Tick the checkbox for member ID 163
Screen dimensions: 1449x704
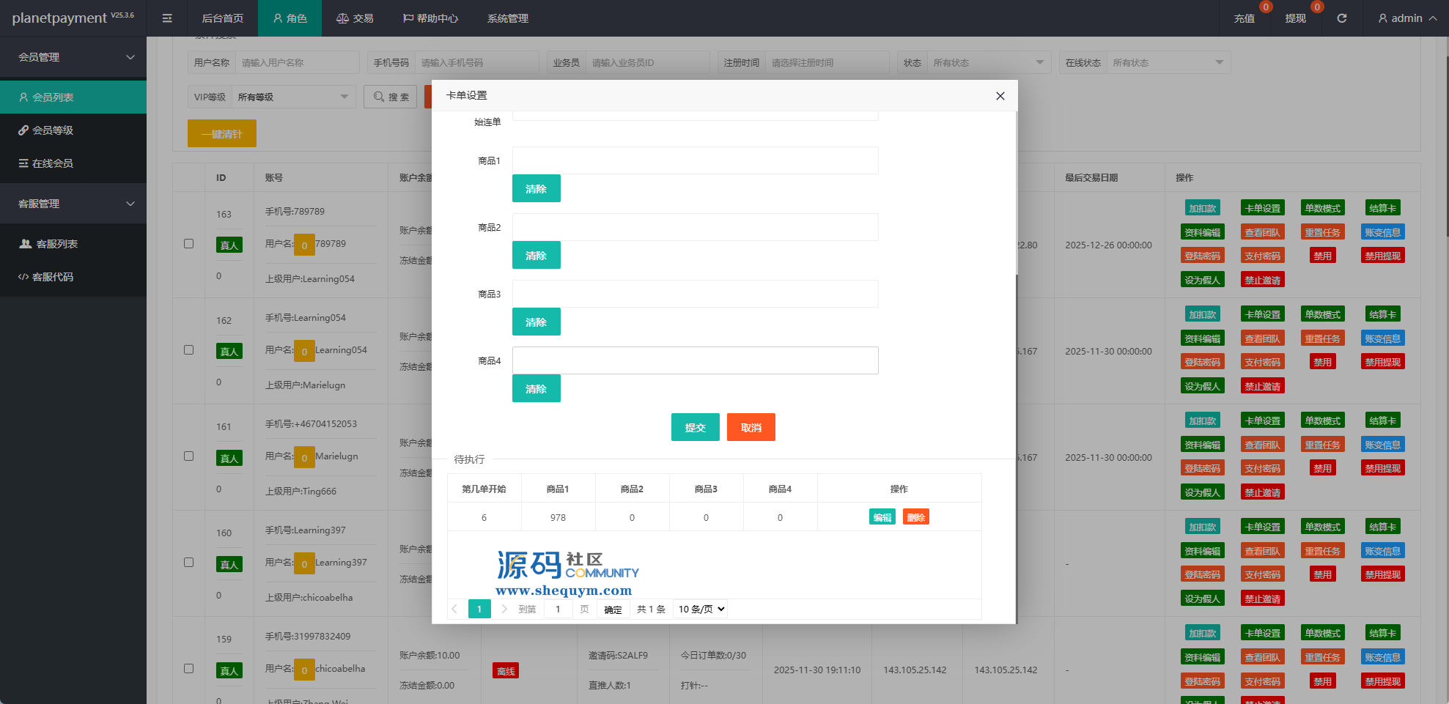188,244
